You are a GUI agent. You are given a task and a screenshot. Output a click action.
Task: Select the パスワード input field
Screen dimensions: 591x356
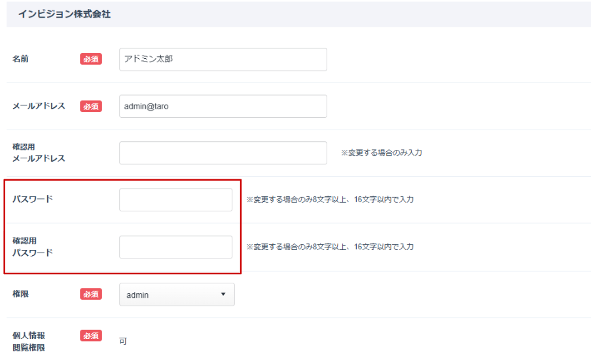coord(175,200)
